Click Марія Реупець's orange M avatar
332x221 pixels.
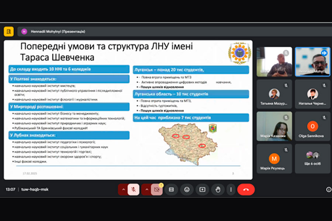[274, 158]
